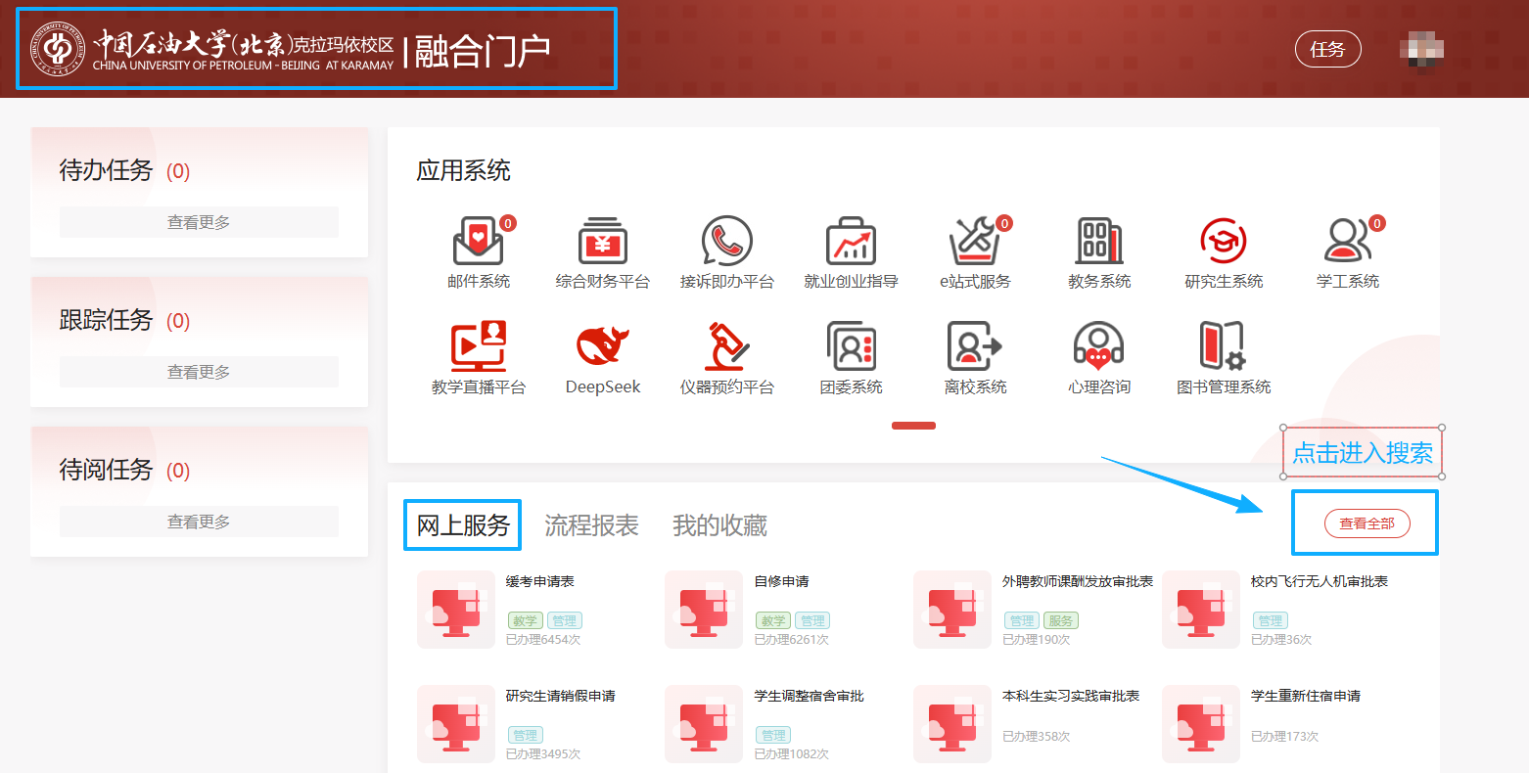Launch the DeepSeek whale icon
Image resolution: width=1529 pixels, height=773 pixels.
[603, 347]
